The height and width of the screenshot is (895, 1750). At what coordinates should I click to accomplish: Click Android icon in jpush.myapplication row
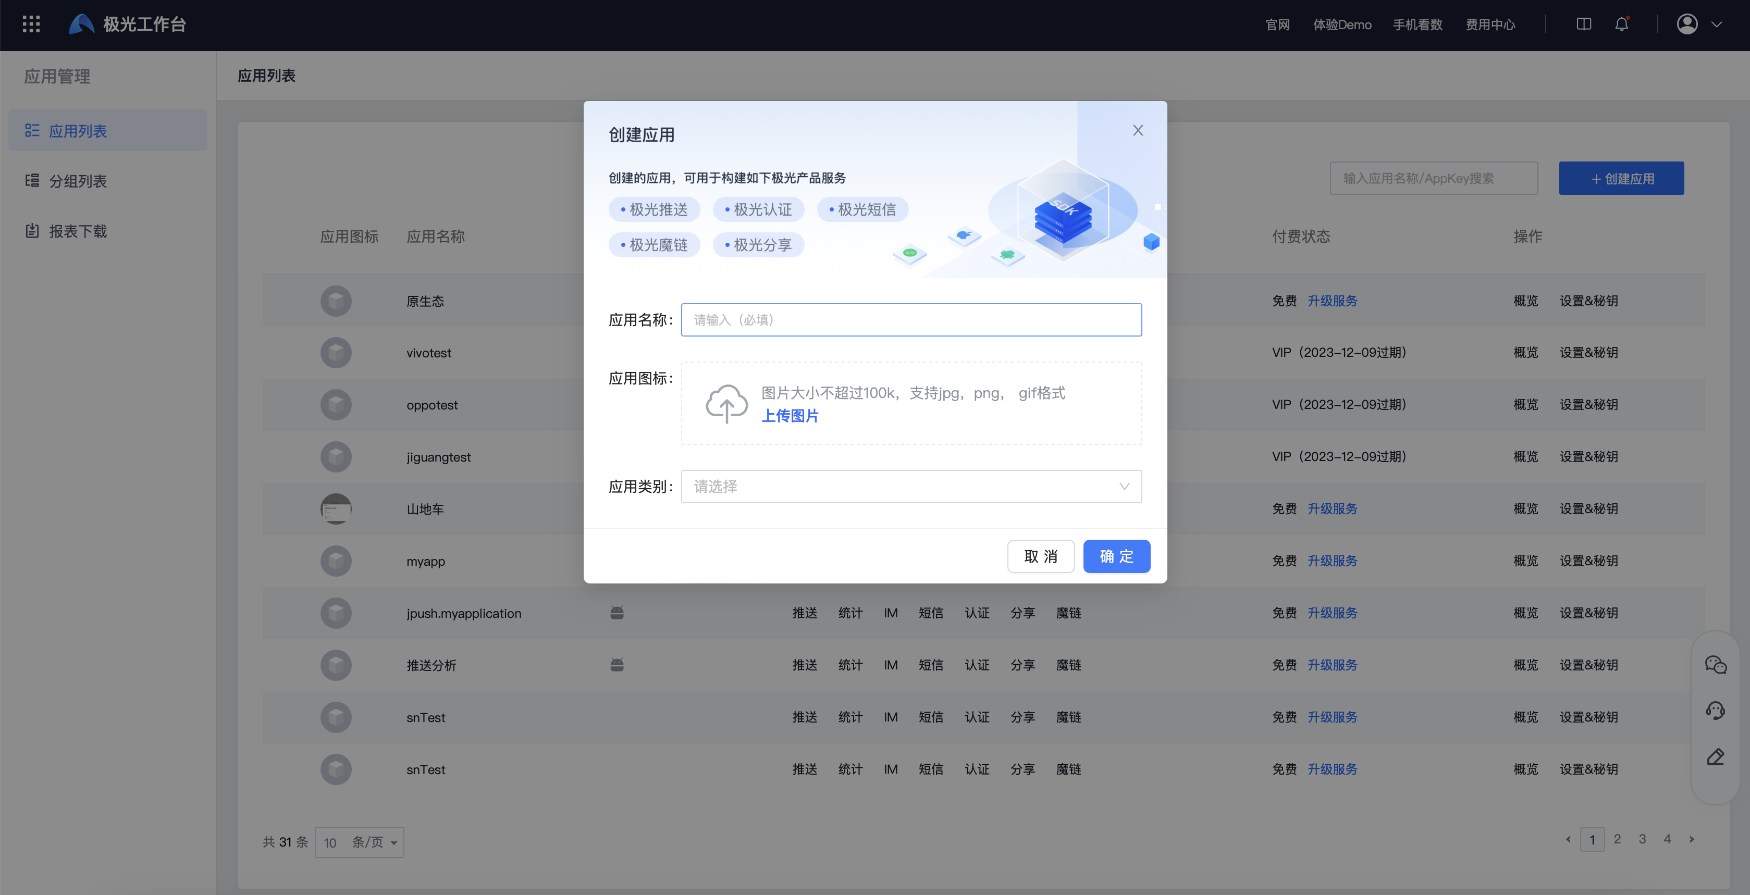coord(617,613)
